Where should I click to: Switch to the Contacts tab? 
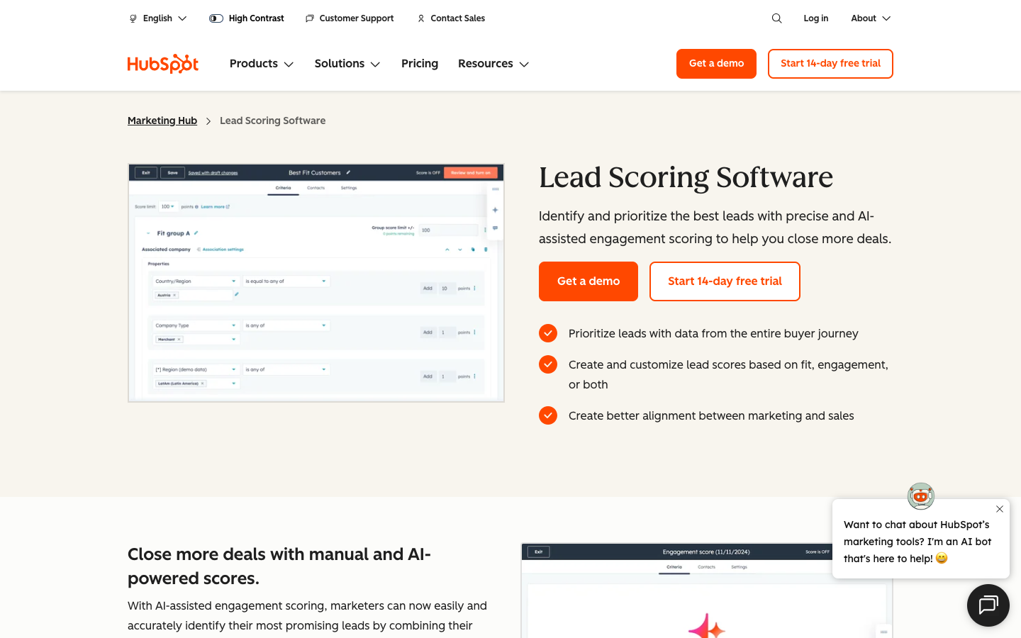[316, 188]
